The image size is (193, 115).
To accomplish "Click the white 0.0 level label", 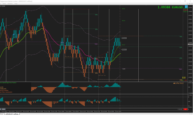I will click(124, 69).
